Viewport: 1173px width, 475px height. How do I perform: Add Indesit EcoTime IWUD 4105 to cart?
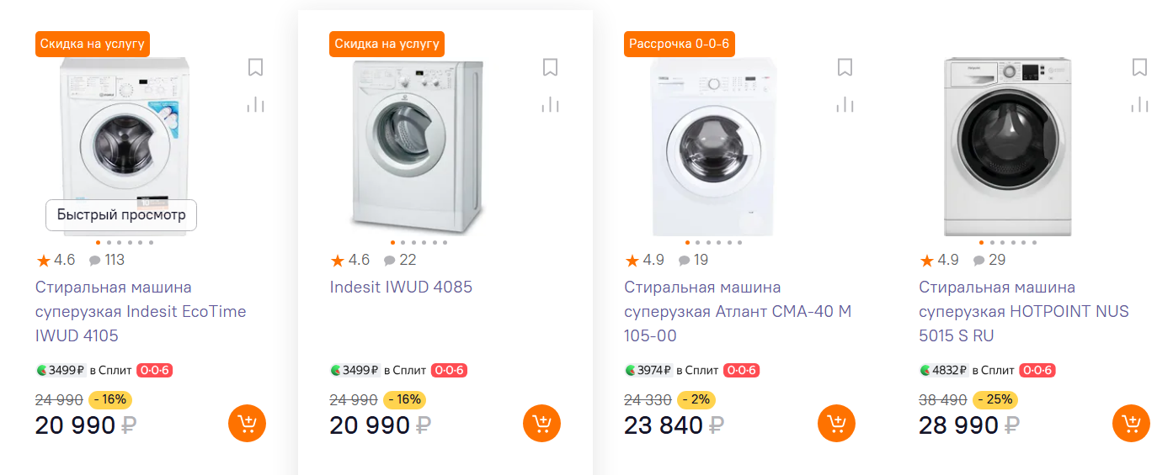[247, 423]
